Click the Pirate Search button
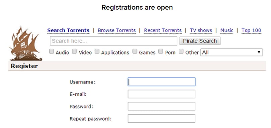The width and height of the screenshot is (271, 128). pos(200,41)
